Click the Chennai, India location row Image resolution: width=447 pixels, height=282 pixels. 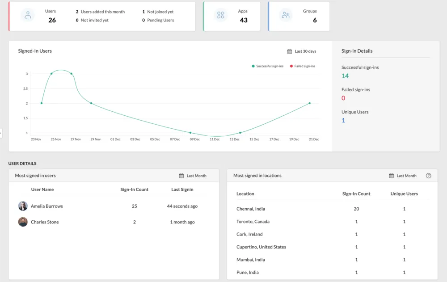click(x=251, y=209)
